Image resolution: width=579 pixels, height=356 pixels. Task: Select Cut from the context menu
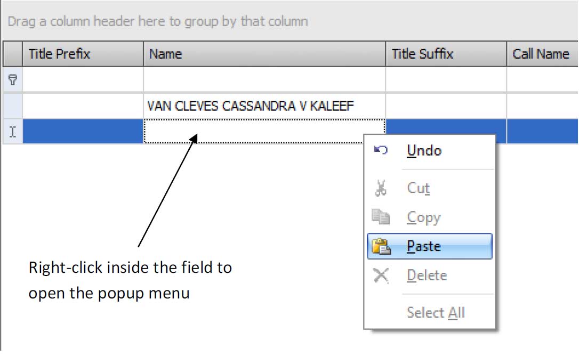point(419,188)
